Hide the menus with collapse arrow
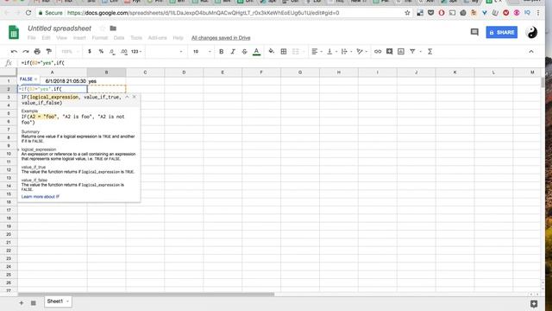This screenshot has height=311, width=552. (531, 52)
